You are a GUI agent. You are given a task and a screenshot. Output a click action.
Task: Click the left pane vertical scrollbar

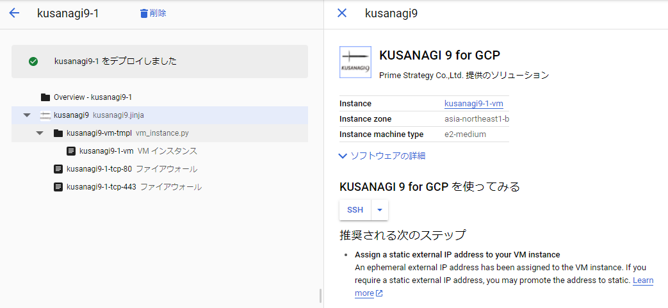tap(320, 296)
